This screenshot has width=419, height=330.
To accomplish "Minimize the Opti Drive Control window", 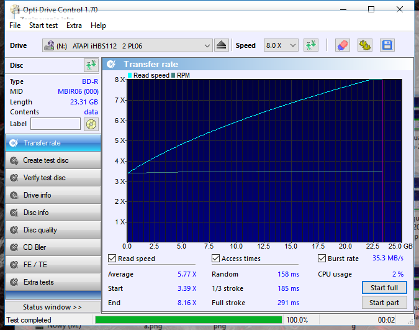I will (x=343, y=9).
